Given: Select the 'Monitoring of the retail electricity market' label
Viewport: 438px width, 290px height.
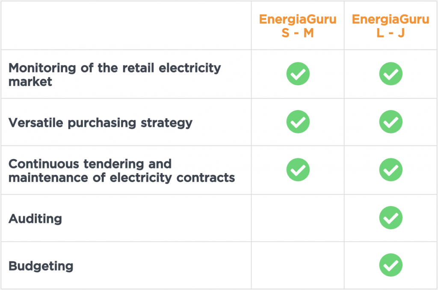Looking at the screenshot, I should [115, 75].
